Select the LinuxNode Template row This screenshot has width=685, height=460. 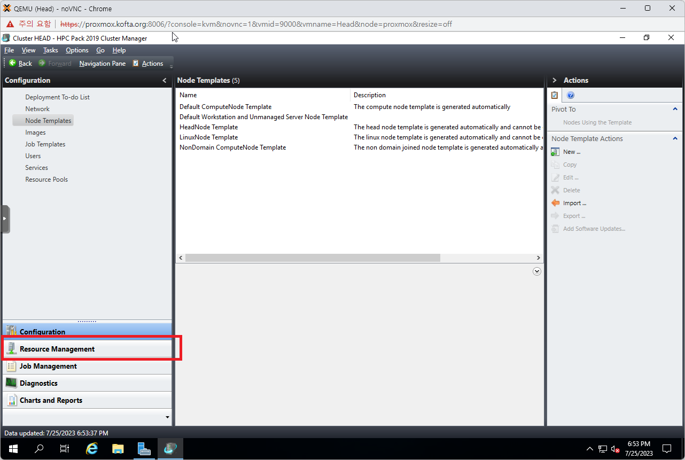209,137
